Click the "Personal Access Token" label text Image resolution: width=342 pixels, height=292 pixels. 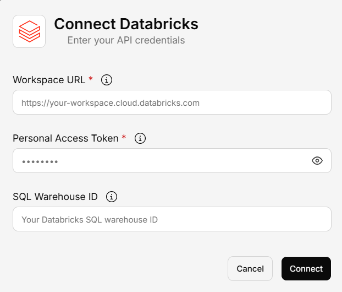click(x=65, y=138)
